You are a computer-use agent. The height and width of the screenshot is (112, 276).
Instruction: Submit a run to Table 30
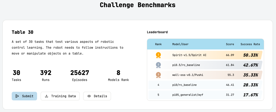25,96
